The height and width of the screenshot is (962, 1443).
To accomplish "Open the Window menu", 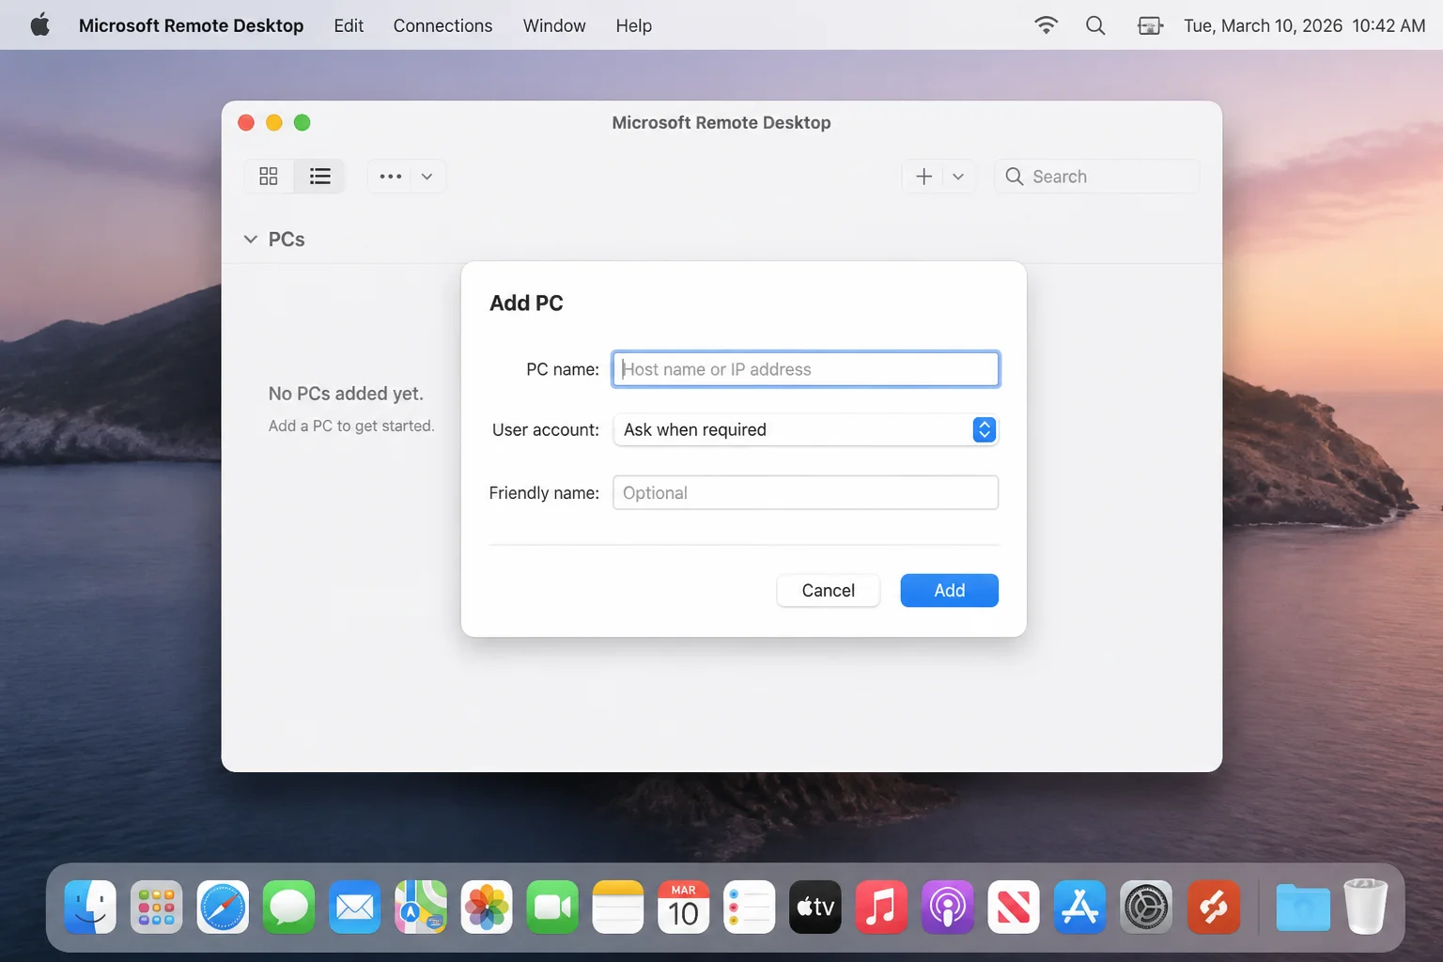I will coord(554,25).
